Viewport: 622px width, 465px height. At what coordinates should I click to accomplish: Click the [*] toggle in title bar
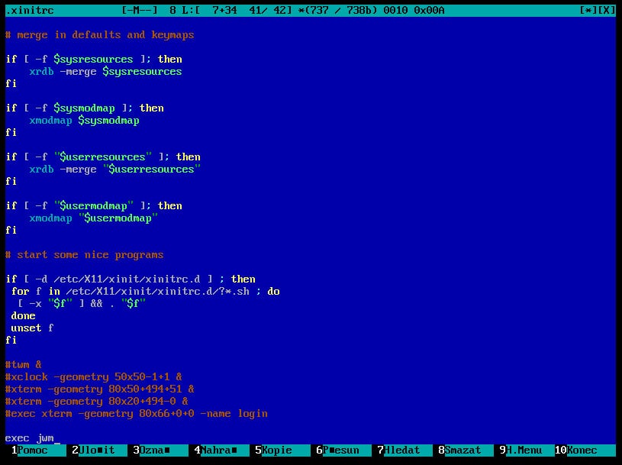tap(588, 11)
